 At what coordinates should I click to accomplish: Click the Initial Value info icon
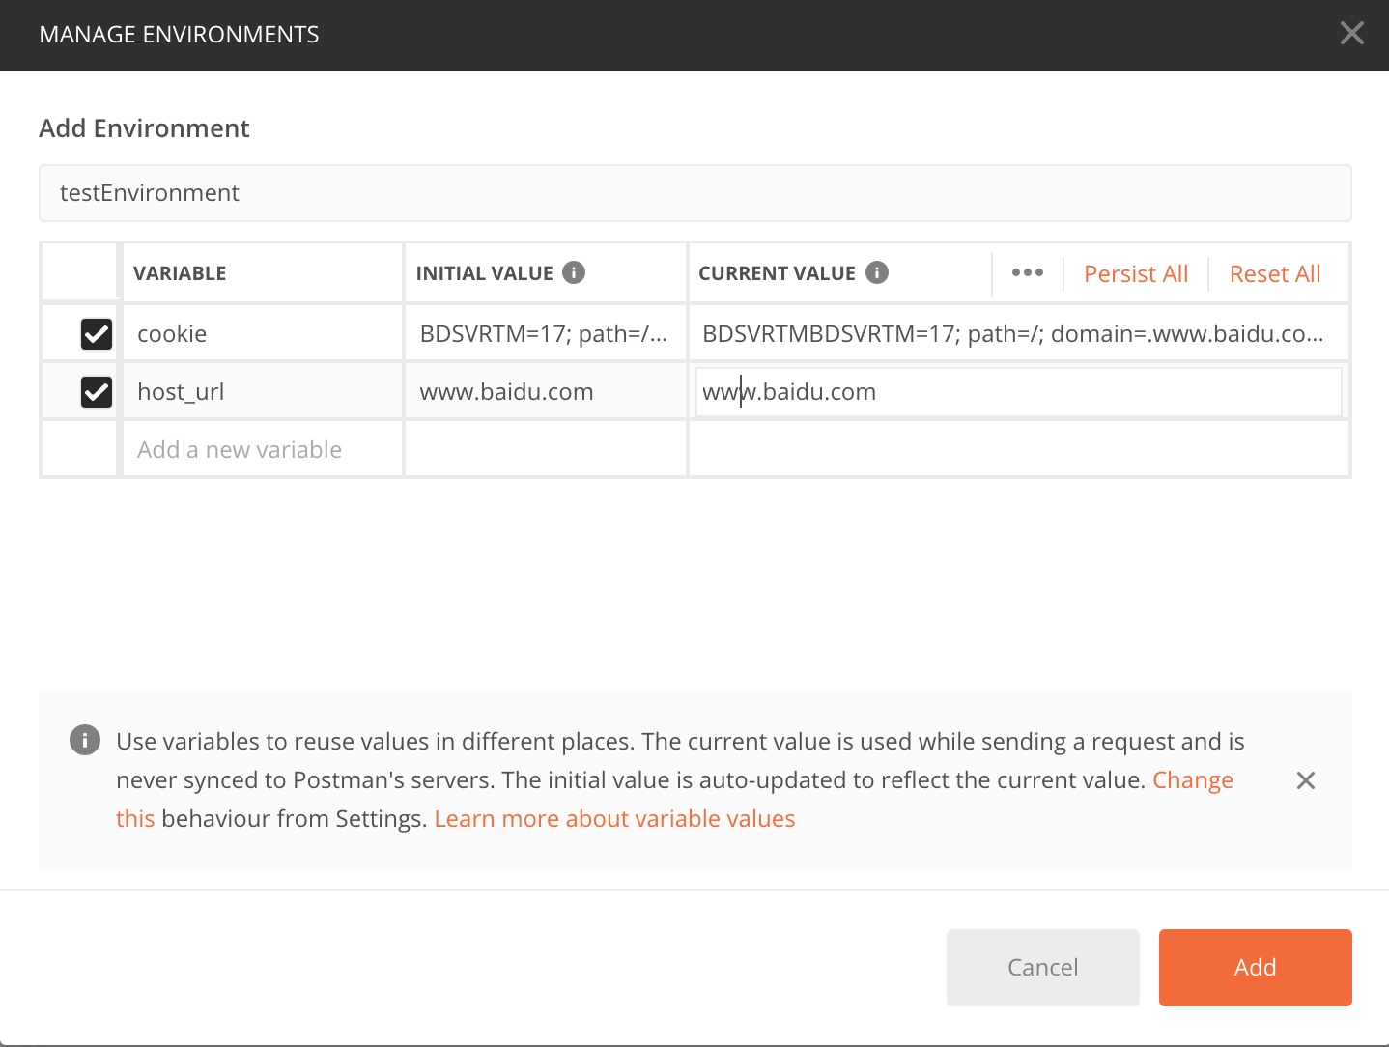pyautogui.click(x=574, y=272)
